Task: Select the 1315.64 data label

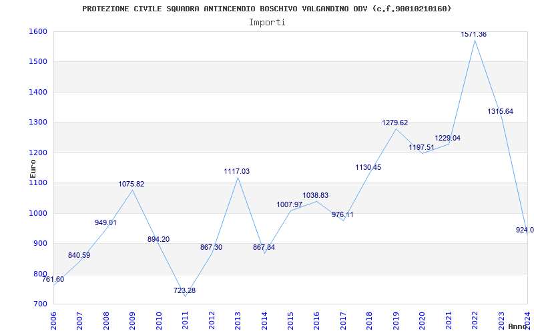Action: click(x=500, y=111)
